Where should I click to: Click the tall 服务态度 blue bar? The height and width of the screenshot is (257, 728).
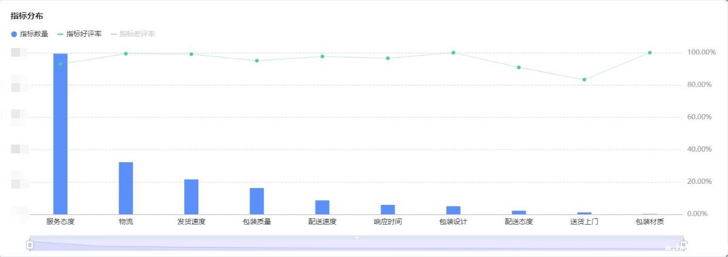pyautogui.click(x=60, y=133)
